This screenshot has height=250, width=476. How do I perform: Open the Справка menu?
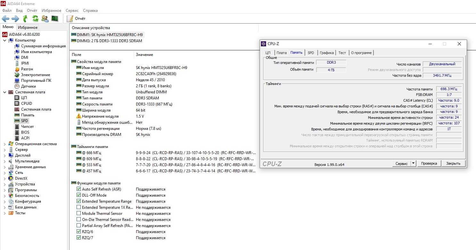[90, 11]
